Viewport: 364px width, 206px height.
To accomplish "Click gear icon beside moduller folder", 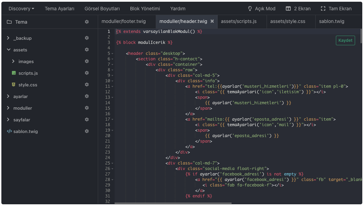I will 87,108.
